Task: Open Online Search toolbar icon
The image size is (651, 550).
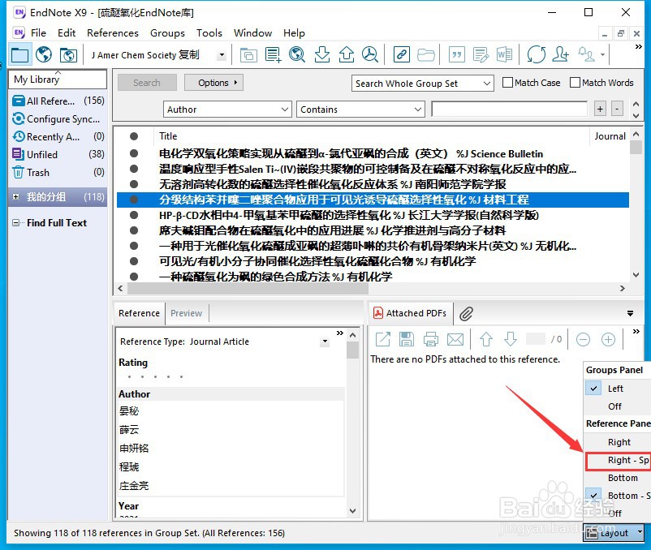Action: click(x=297, y=54)
